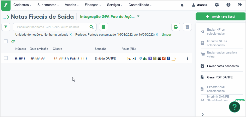
Task: Open the Contabilidade menu
Action: [x=140, y=5]
